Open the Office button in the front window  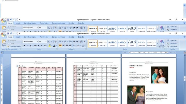point(3,35)
